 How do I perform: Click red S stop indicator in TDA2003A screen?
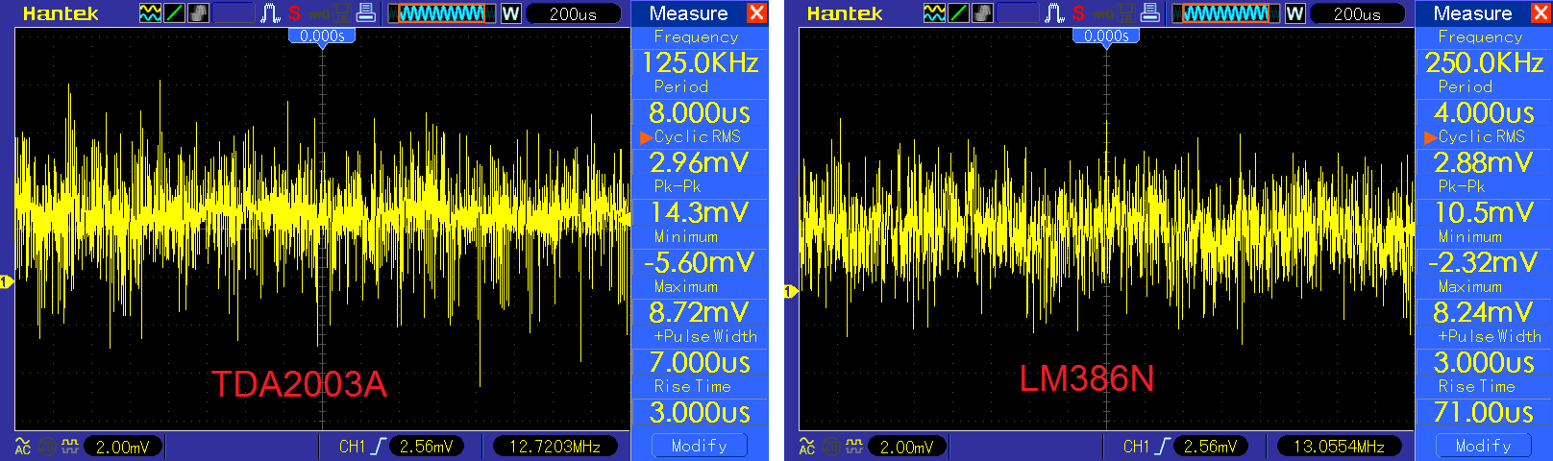pyautogui.click(x=294, y=13)
